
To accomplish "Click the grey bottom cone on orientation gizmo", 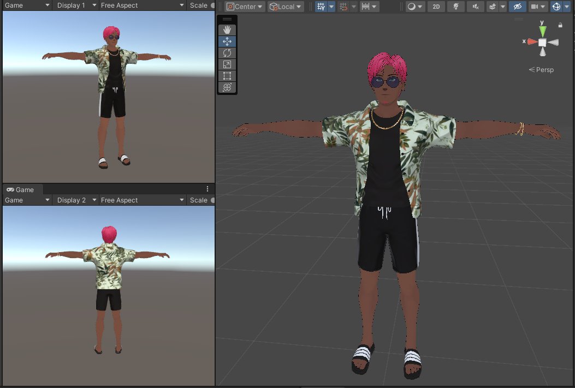I will tap(543, 52).
